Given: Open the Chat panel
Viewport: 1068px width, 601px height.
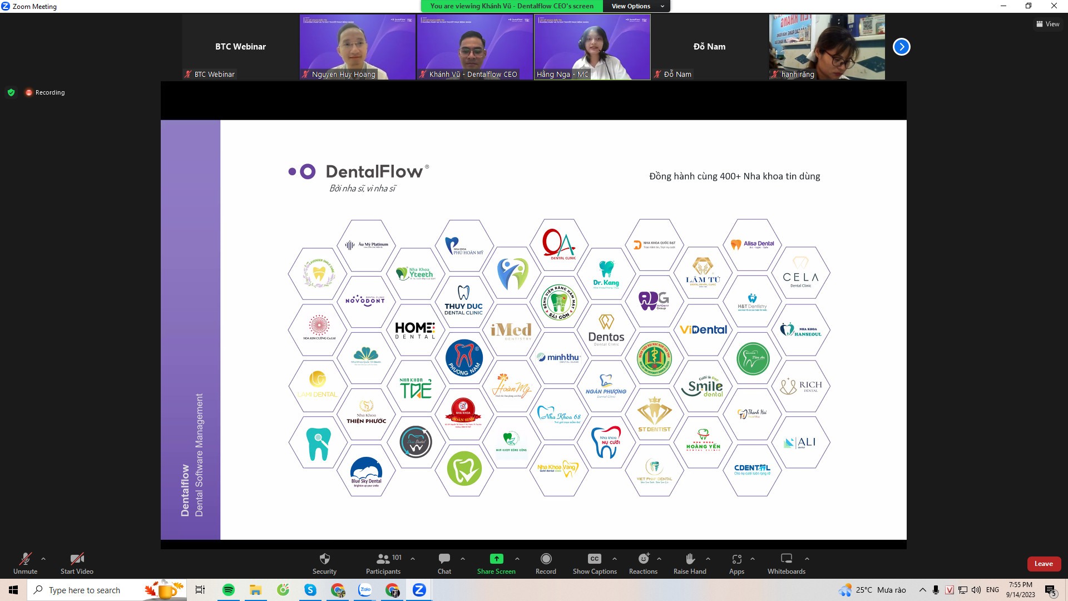Looking at the screenshot, I should (x=444, y=559).
